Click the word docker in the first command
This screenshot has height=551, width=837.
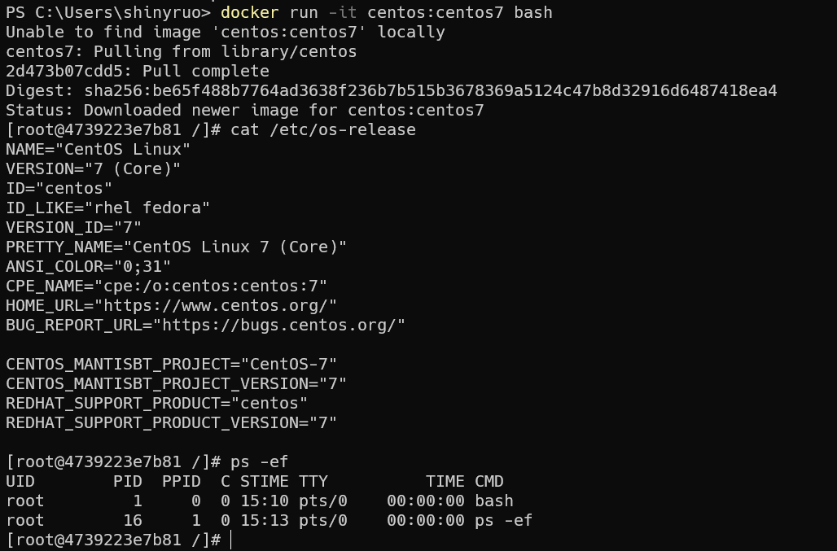tap(249, 13)
